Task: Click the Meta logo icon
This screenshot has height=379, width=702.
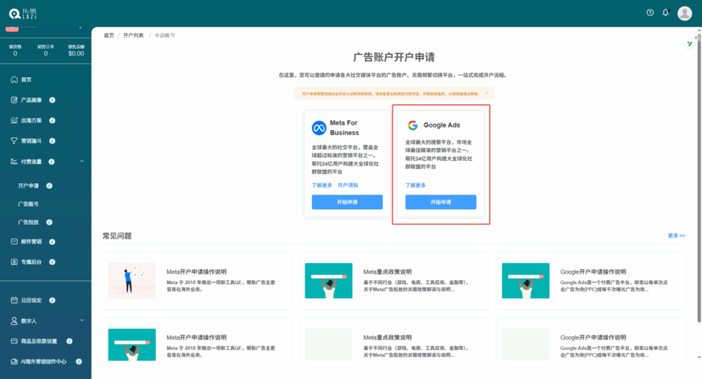Action: pyautogui.click(x=319, y=128)
